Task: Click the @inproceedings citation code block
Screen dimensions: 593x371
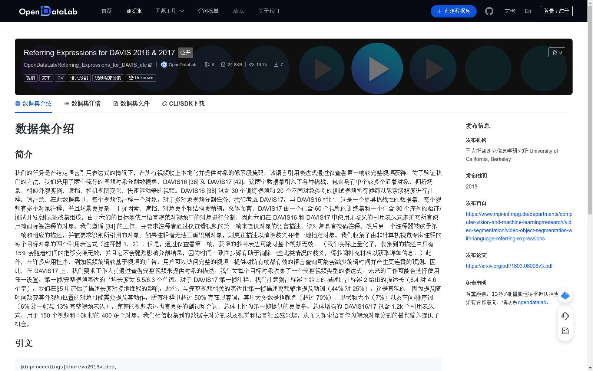Action: click(228, 365)
